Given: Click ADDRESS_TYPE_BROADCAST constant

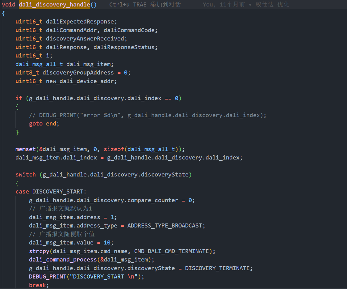Looking at the screenshot, I should [165, 226].
